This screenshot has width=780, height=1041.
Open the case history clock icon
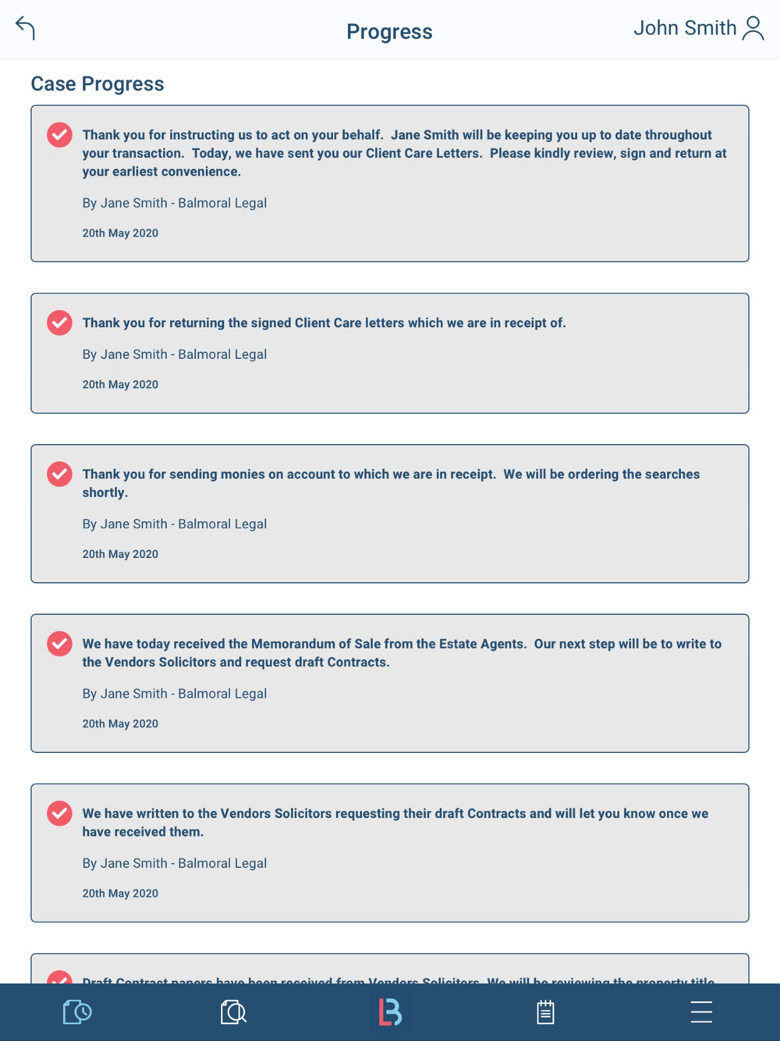coord(77,1012)
